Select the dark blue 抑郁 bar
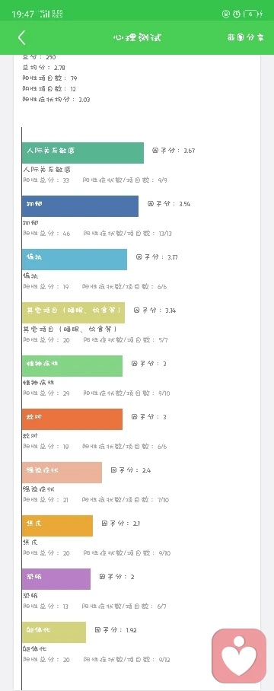This screenshot has height=691, width=274. 80,205
